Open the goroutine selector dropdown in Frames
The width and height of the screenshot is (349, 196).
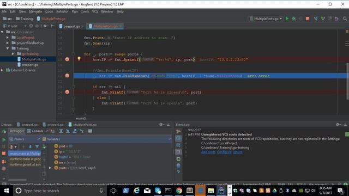(13, 146)
